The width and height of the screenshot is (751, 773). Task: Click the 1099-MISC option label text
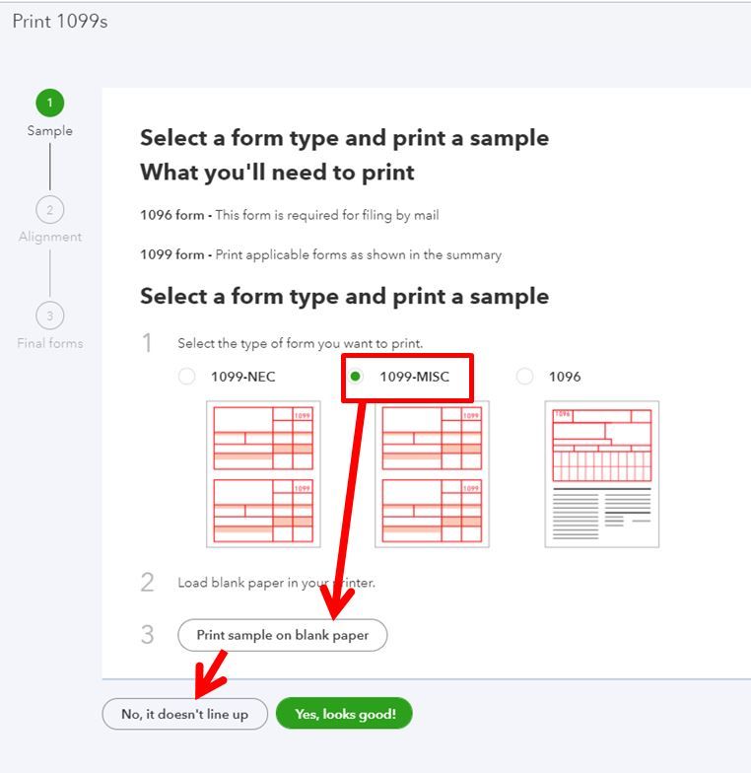click(414, 377)
